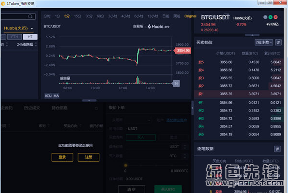Image resolution: width=288 pixels, height=193 pixels.
Task: Click the 1Token app icon in title bar
Action: click(x=3, y=4)
